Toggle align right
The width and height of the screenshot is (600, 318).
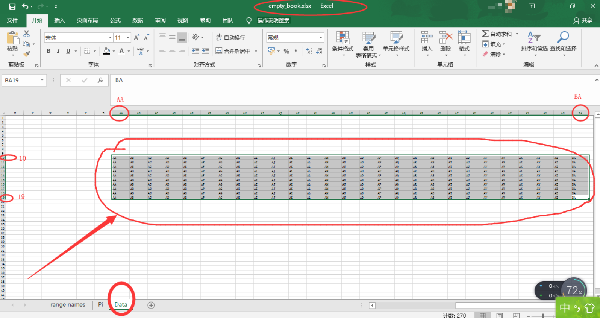(182, 51)
